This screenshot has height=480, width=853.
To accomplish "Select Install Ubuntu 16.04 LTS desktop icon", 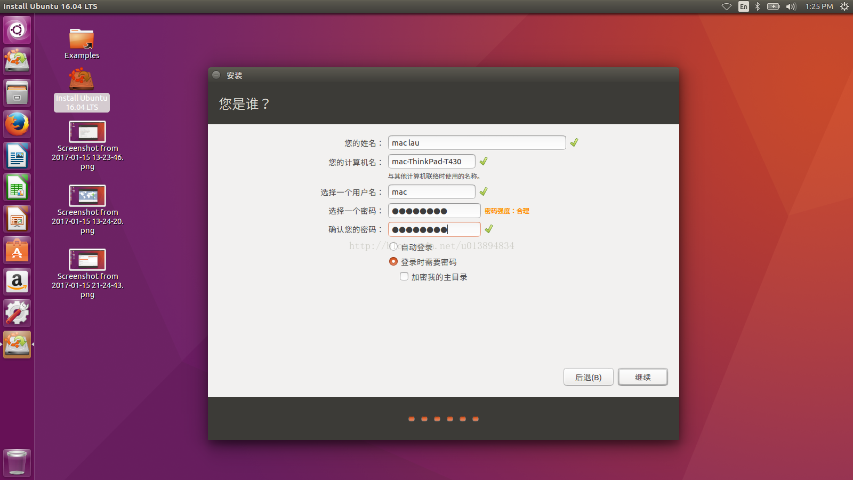I will 82,91.
